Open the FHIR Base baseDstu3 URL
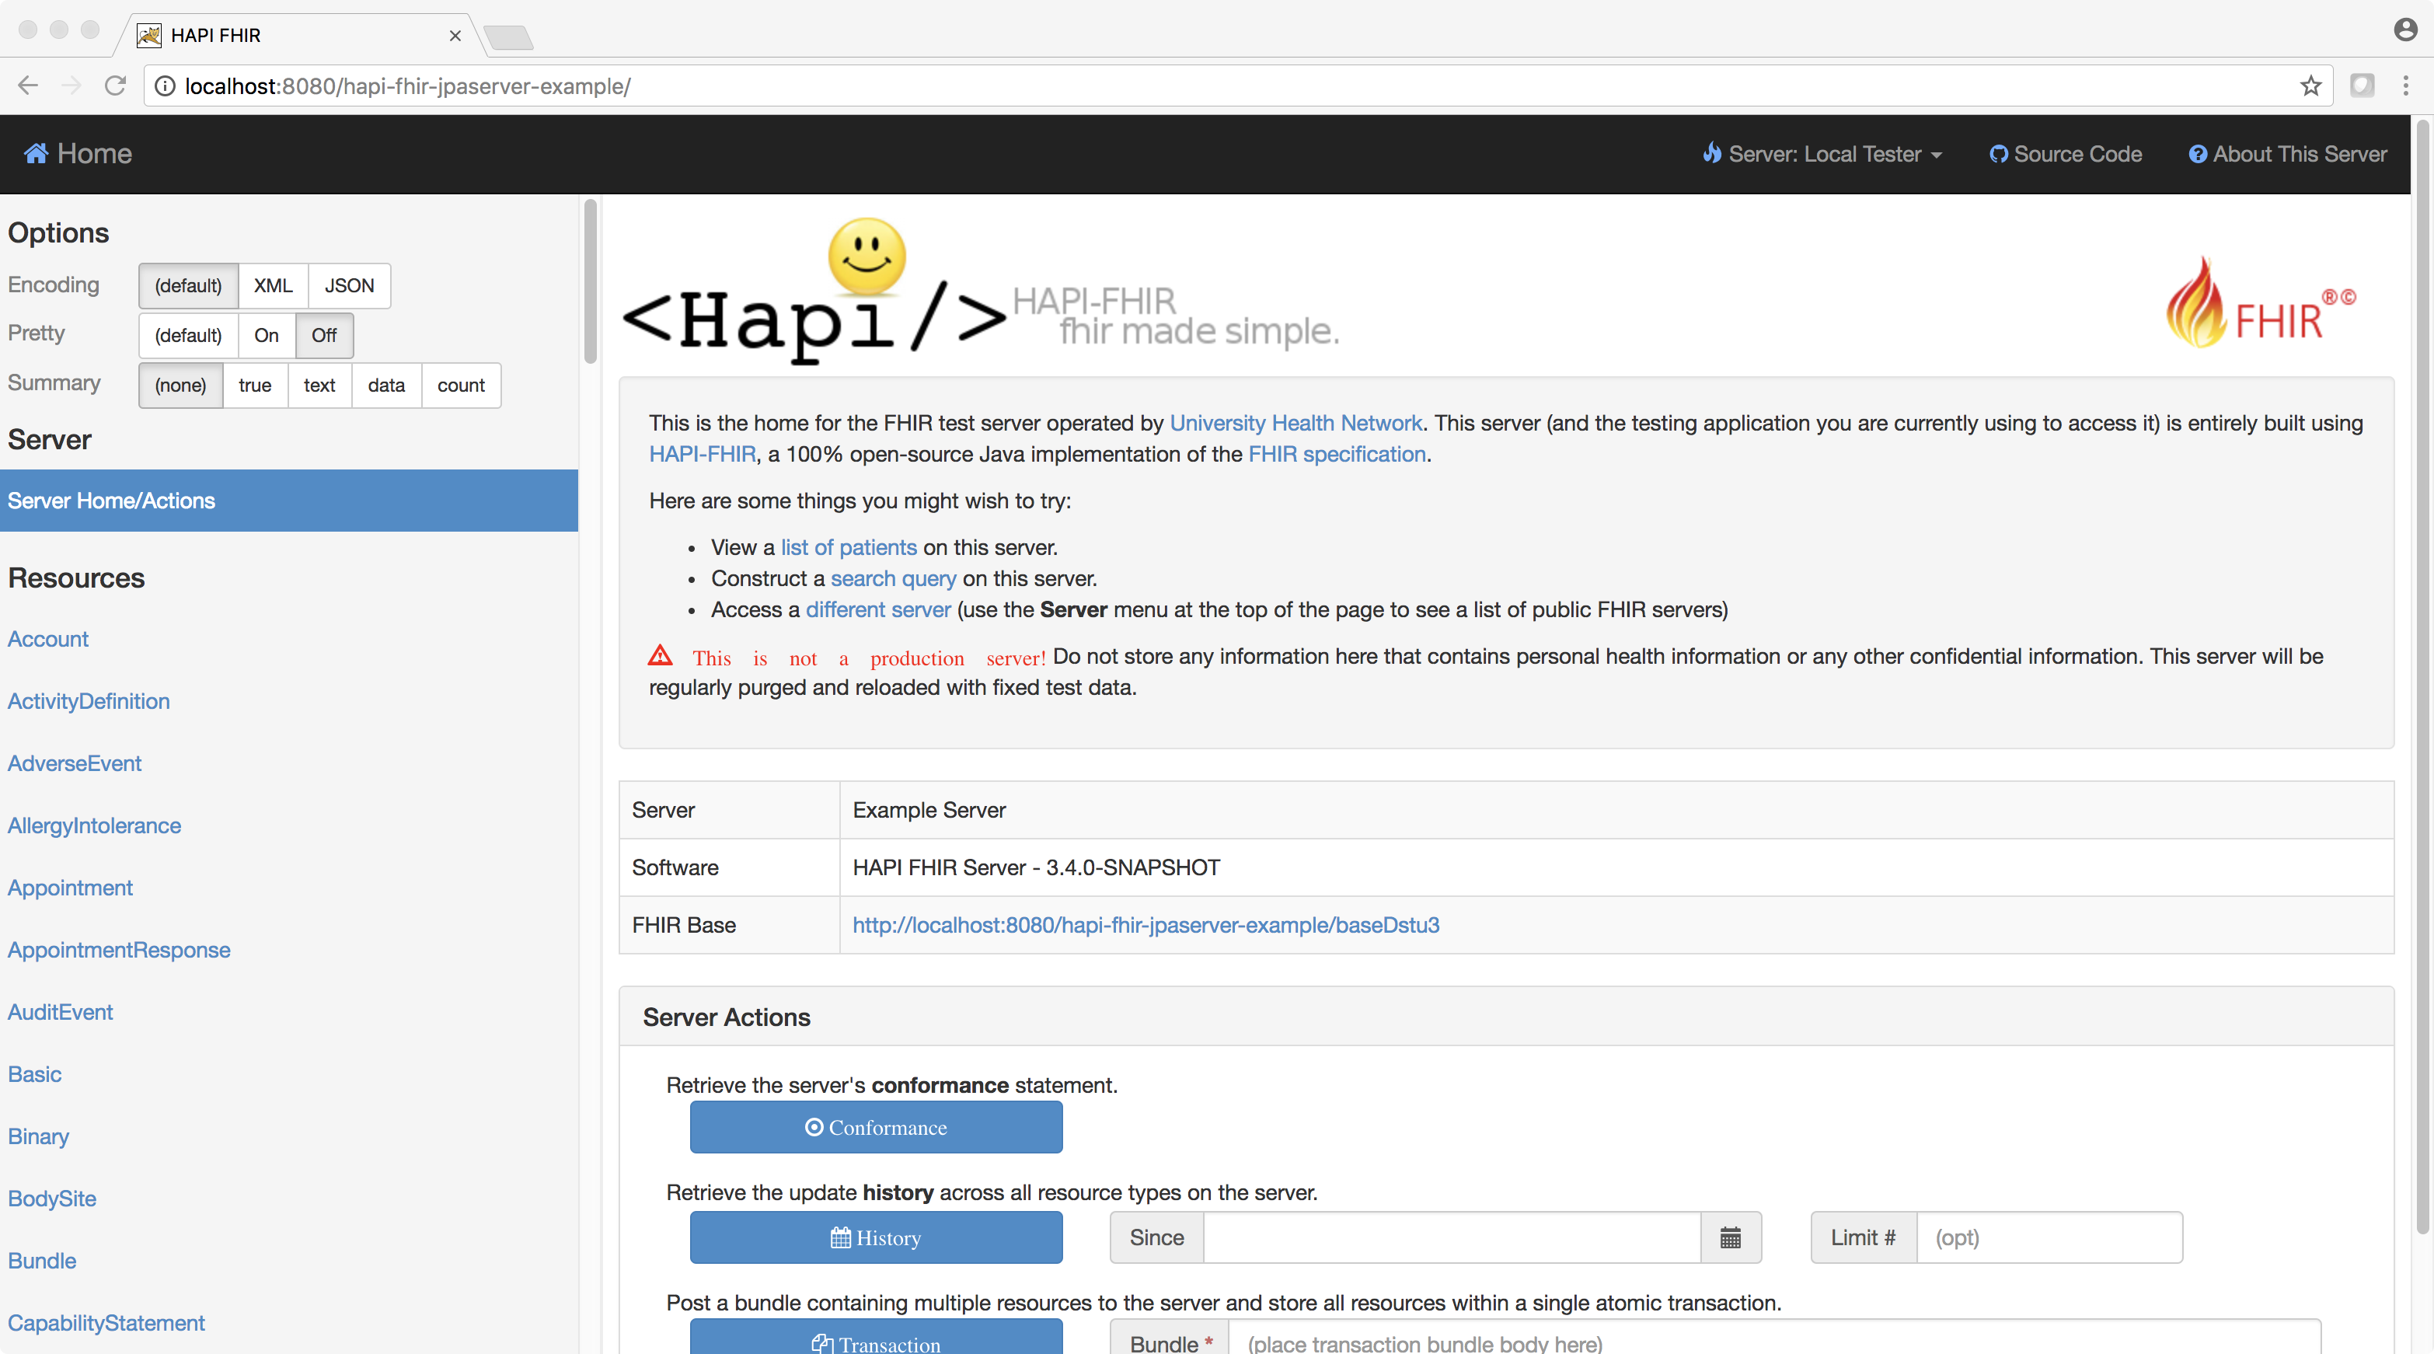This screenshot has width=2434, height=1354. point(1146,925)
